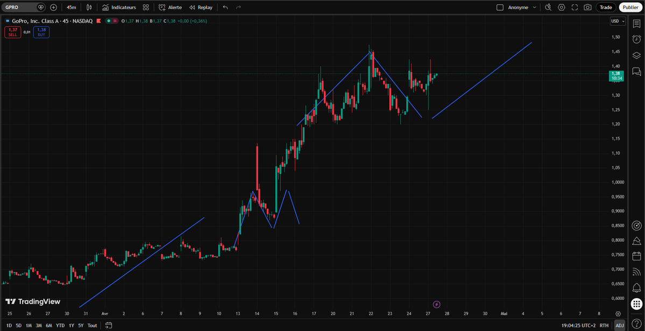Click the market status indicator pill

112,21
